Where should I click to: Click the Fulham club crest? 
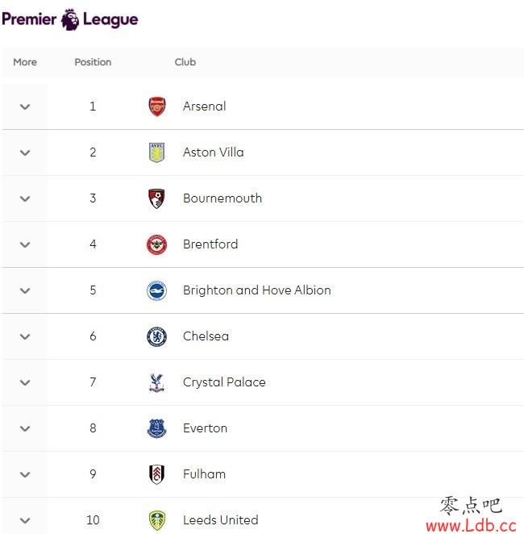click(156, 474)
